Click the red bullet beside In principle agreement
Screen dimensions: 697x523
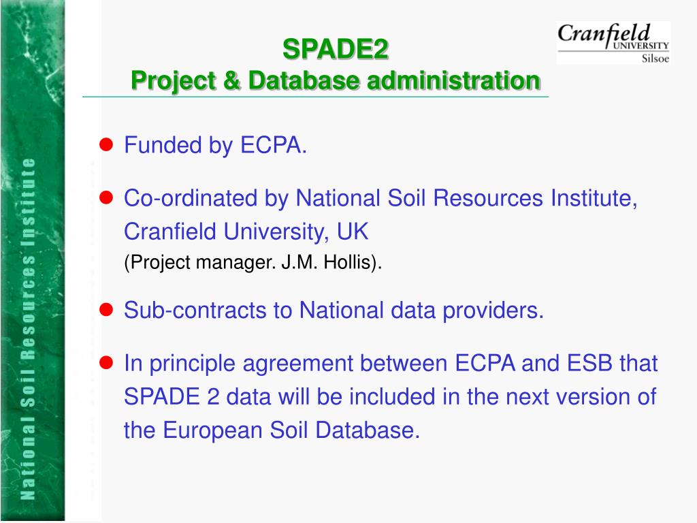click(x=106, y=362)
